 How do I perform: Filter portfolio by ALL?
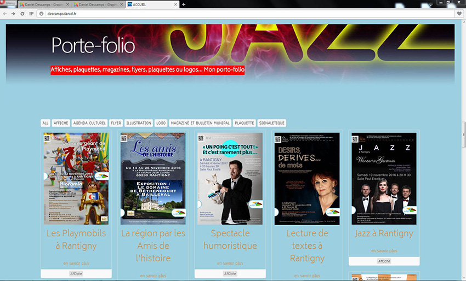pos(45,123)
